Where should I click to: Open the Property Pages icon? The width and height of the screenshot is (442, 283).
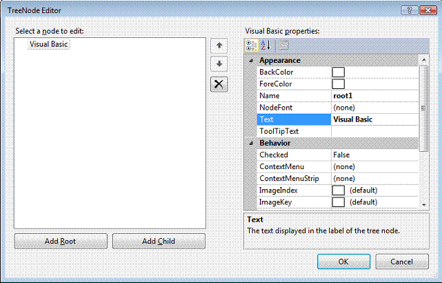click(283, 46)
